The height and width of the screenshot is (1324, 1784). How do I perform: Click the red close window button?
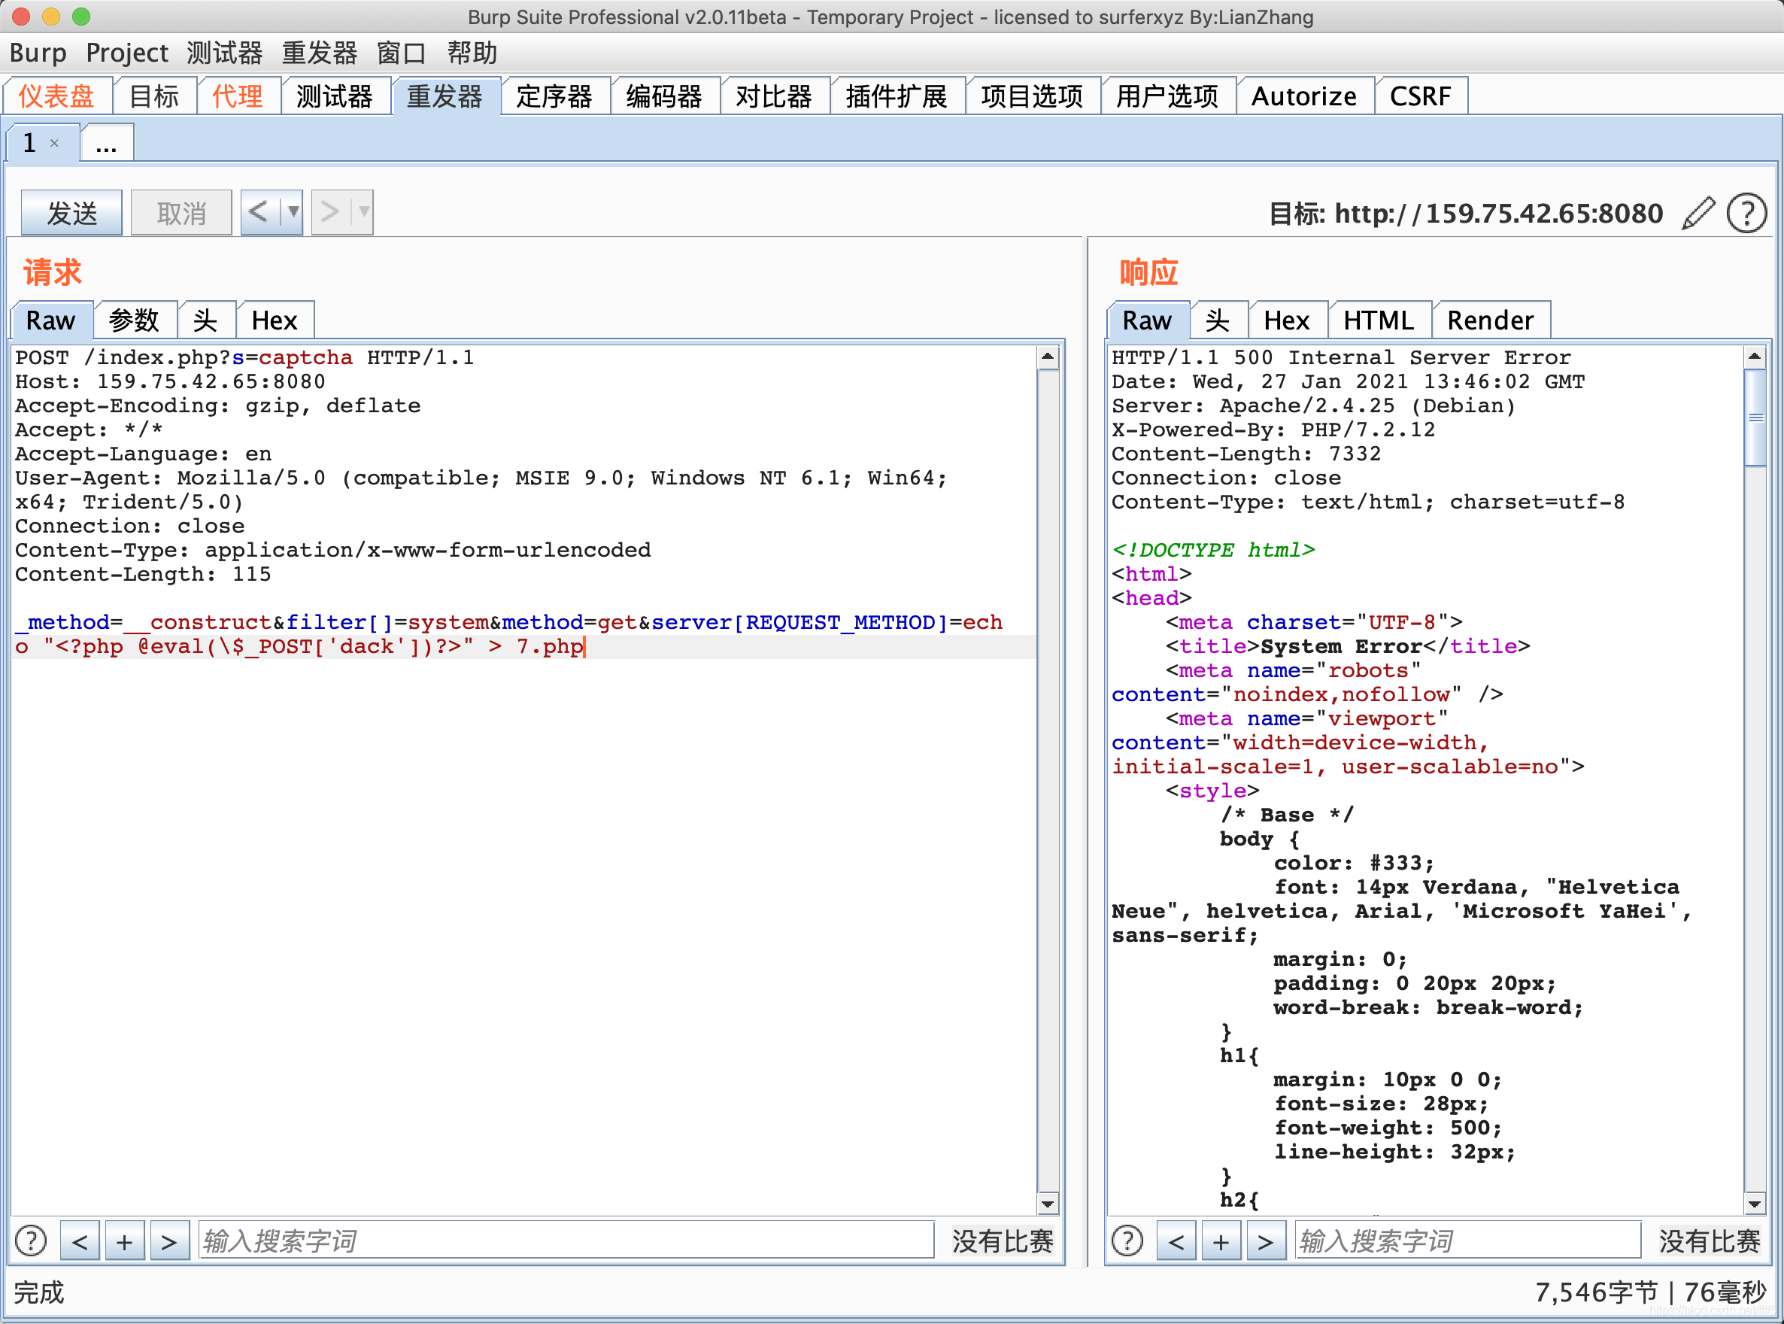21,16
